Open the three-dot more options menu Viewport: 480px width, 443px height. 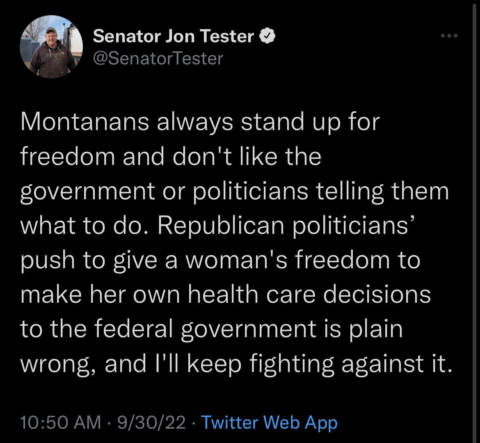[x=449, y=36]
